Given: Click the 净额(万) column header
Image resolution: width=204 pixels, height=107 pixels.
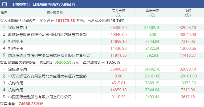Looking at the screenshot, I should tap(188, 13).
